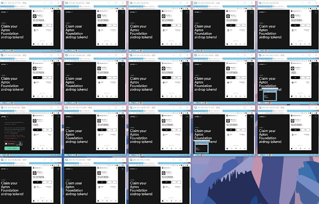This screenshot has width=319, height=204.
Task: Select first browser tab in window 271
Action: pos(7,6)
